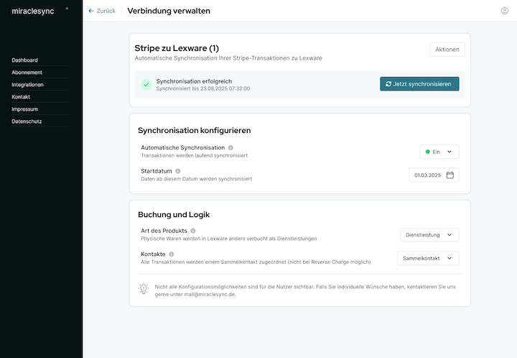Open Integrationen in the sidebar
Image resolution: width=517 pixels, height=358 pixels.
click(x=28, y=85)
